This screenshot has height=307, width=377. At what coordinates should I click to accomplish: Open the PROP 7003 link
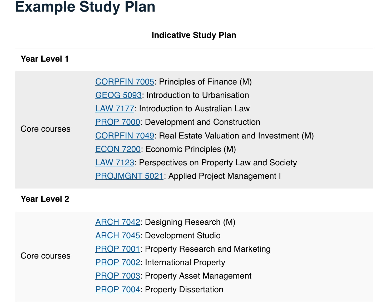tap(118, 276)
